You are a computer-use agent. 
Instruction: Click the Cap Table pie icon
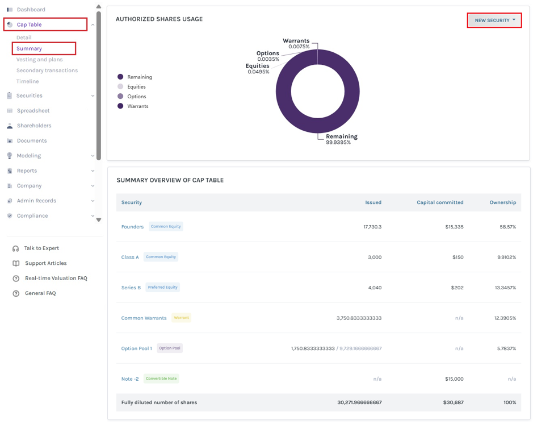click(x=10, y=24)
